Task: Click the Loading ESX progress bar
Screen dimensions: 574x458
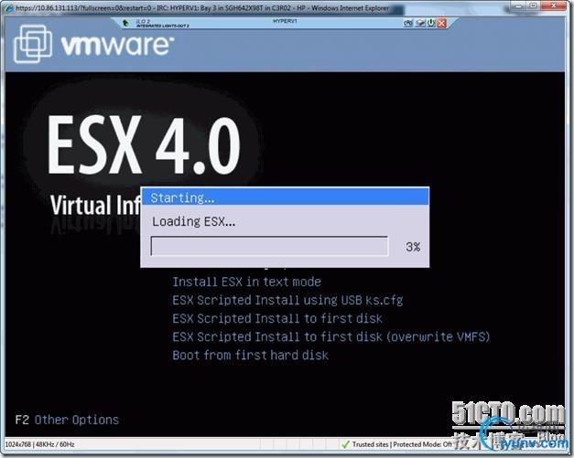Action: point(269,246)
